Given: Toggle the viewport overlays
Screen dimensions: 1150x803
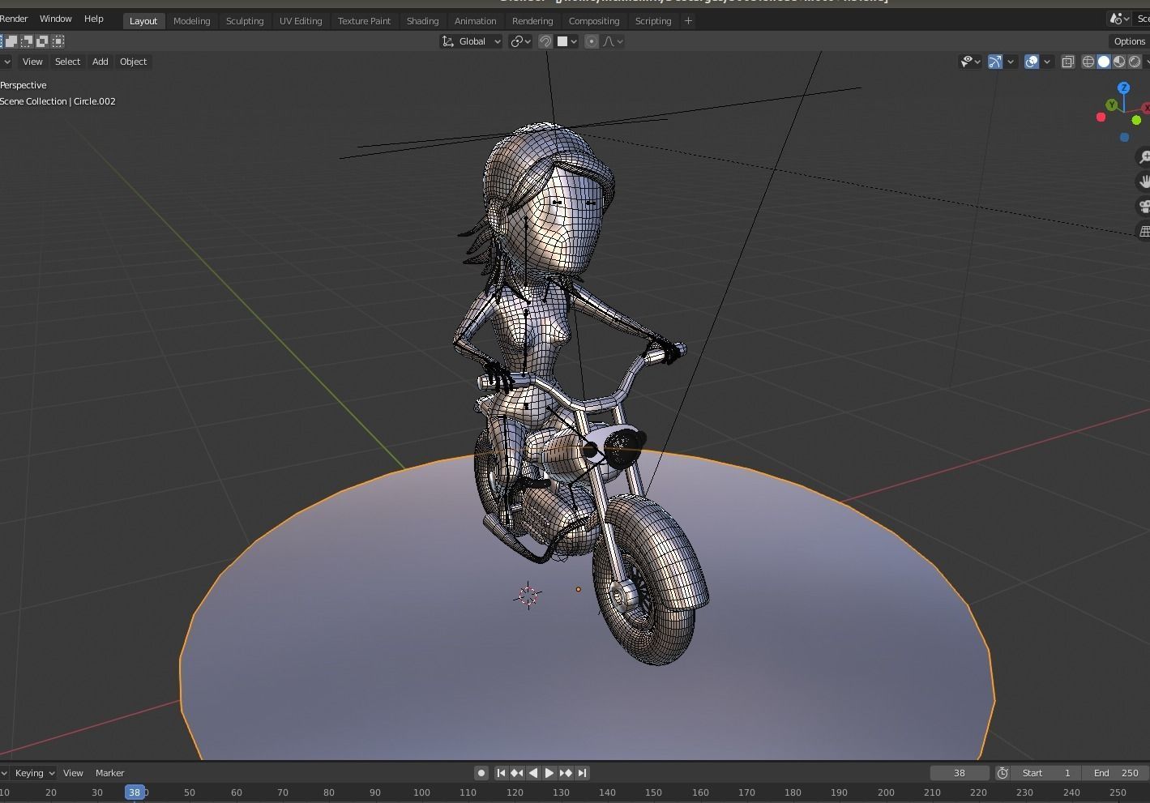Looking at the screenshot, I should [x=1032, y=62].
